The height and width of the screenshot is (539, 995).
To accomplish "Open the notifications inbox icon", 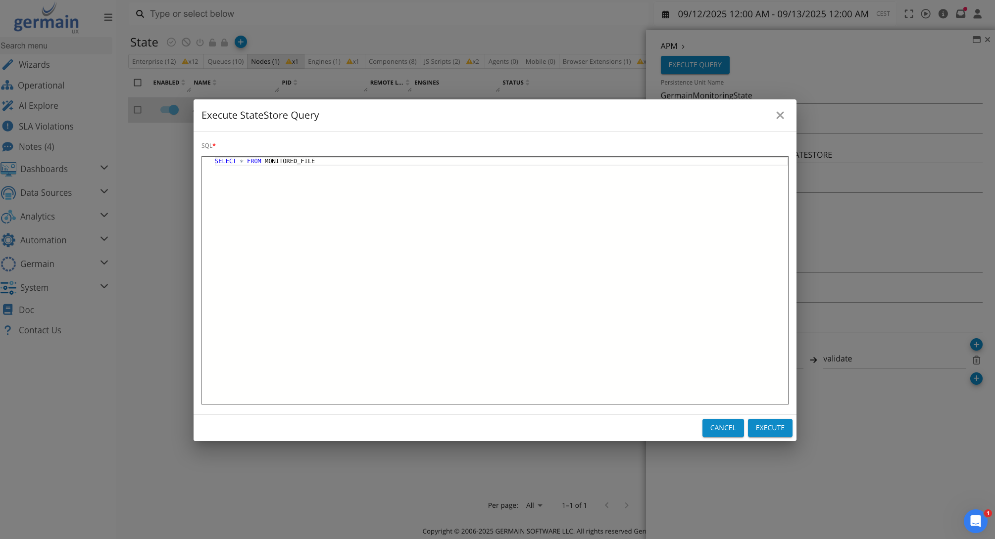I will point(960,14).
